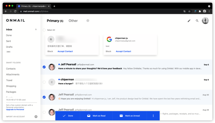Click the browser back arrow

click(6, 11)
